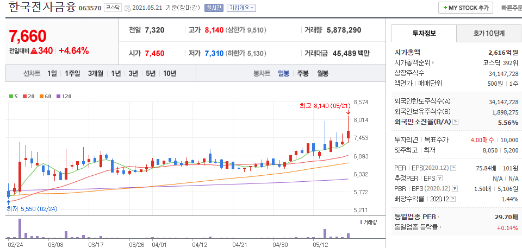
Task: Select the 3개월 line chart period
Action: coord(96,73)
